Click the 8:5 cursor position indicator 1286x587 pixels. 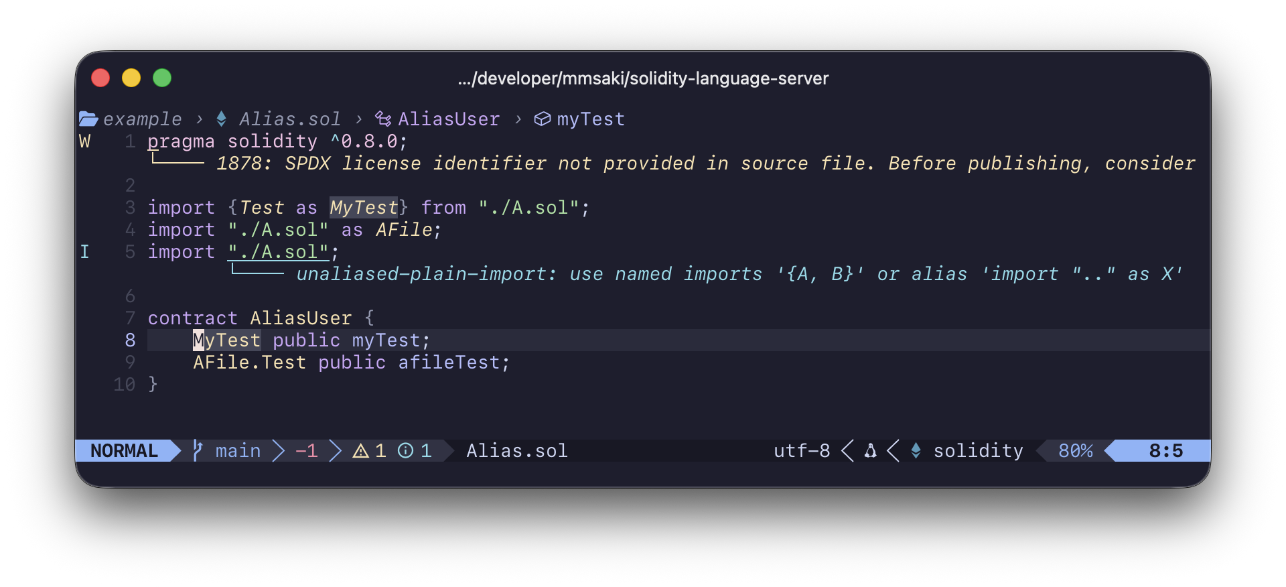[x=1166, y=451]
